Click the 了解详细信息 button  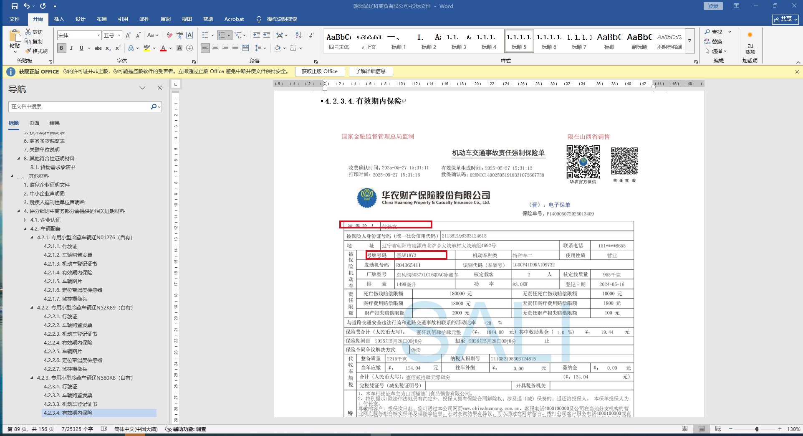click(371, 71)
